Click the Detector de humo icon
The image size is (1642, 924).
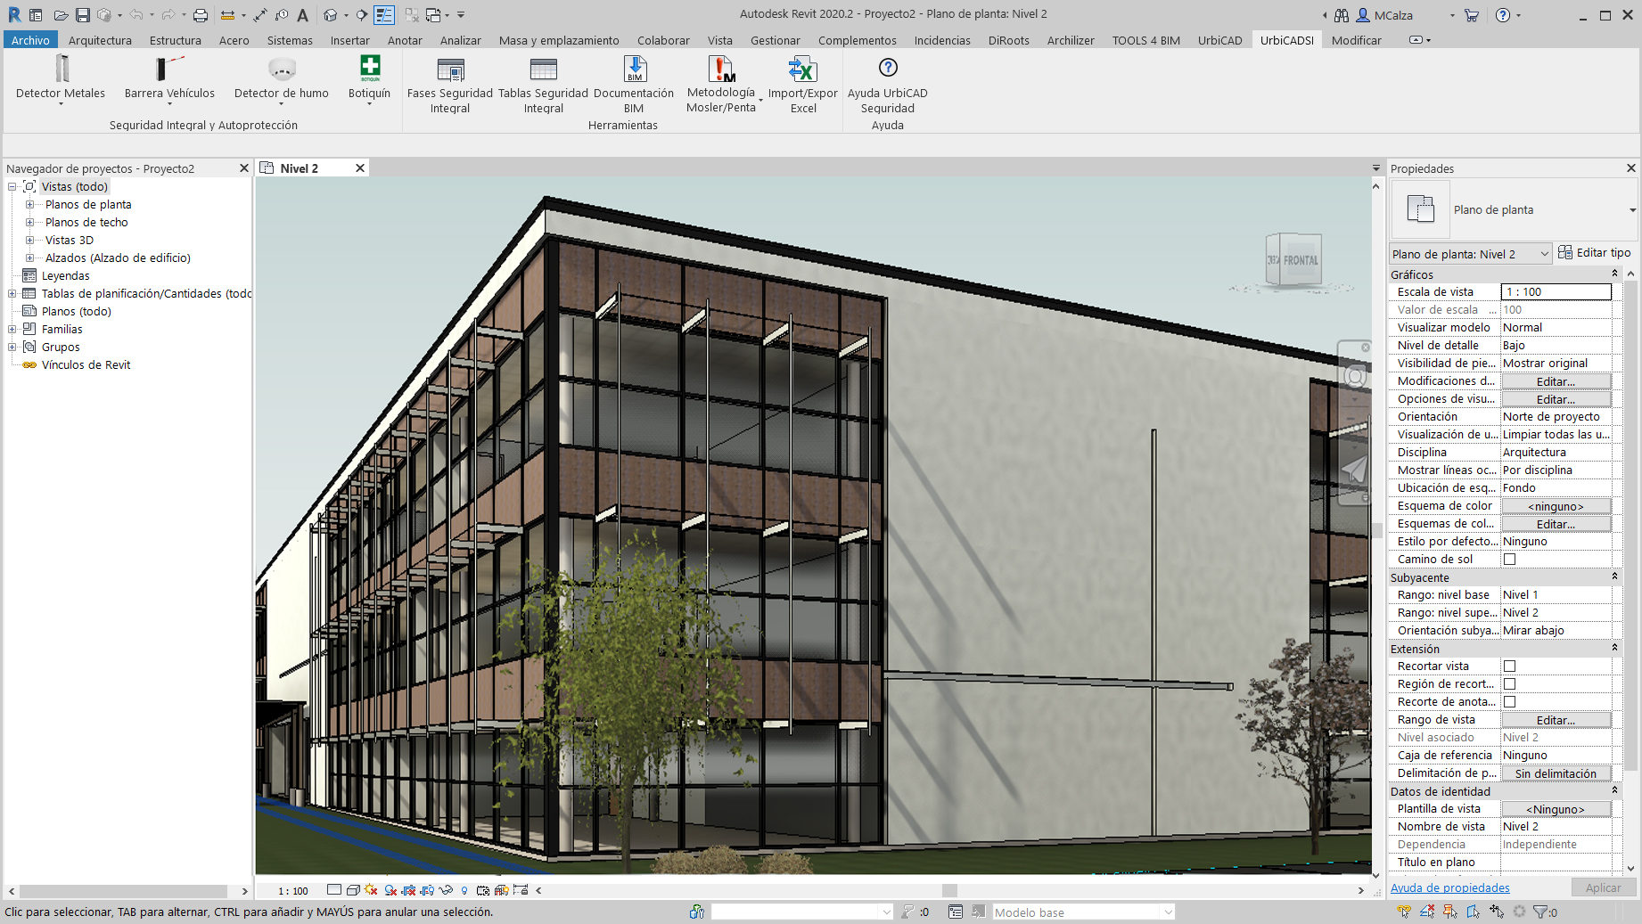[282, 70]
